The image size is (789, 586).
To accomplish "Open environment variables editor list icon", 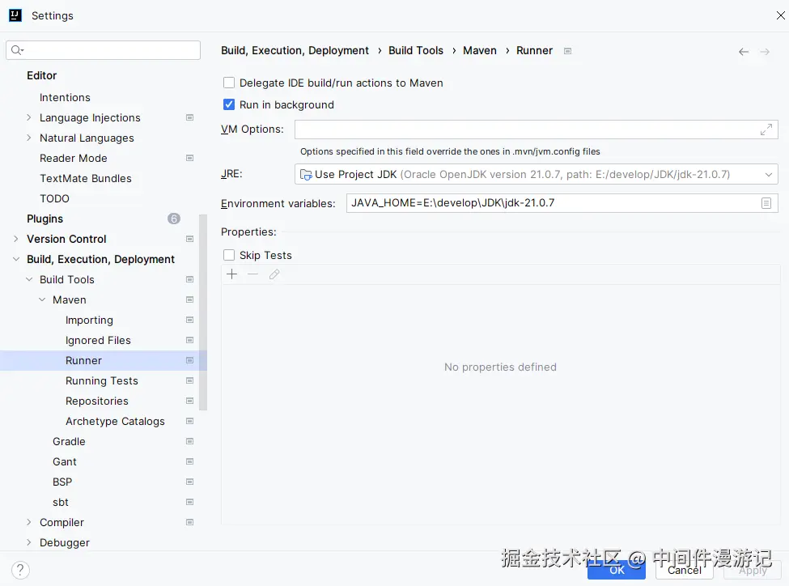I will pos(766,203).
